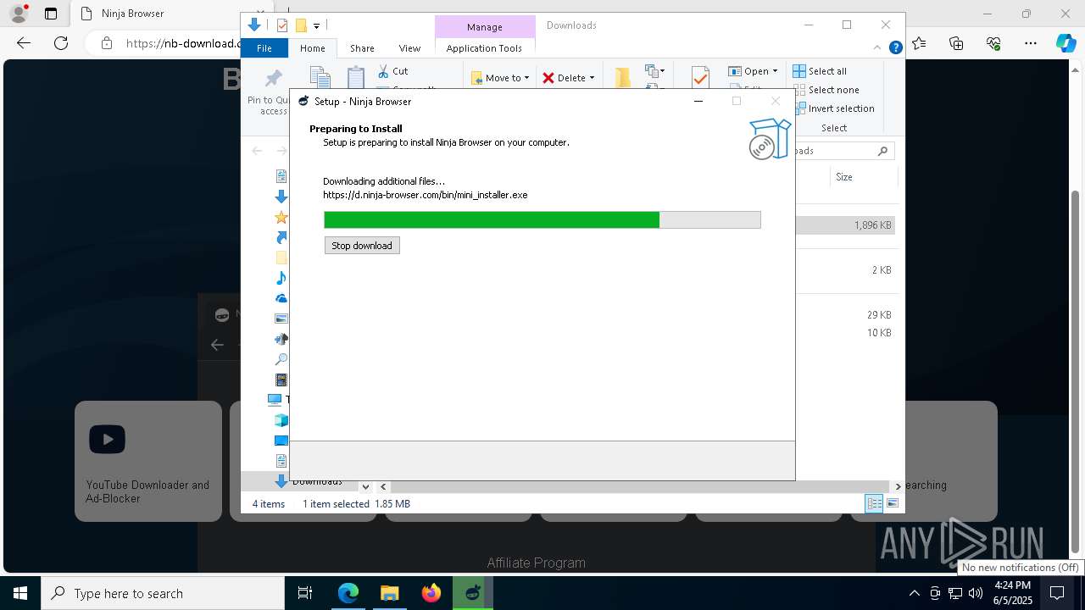Click the quick access Properties icon in title bar
1085x610 pixels.
(282, 25)
